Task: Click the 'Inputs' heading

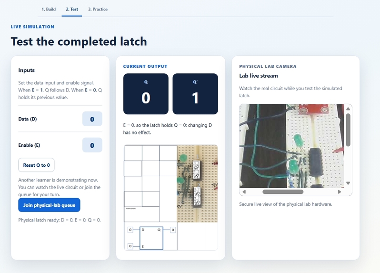Action: (x=26, y=70)
